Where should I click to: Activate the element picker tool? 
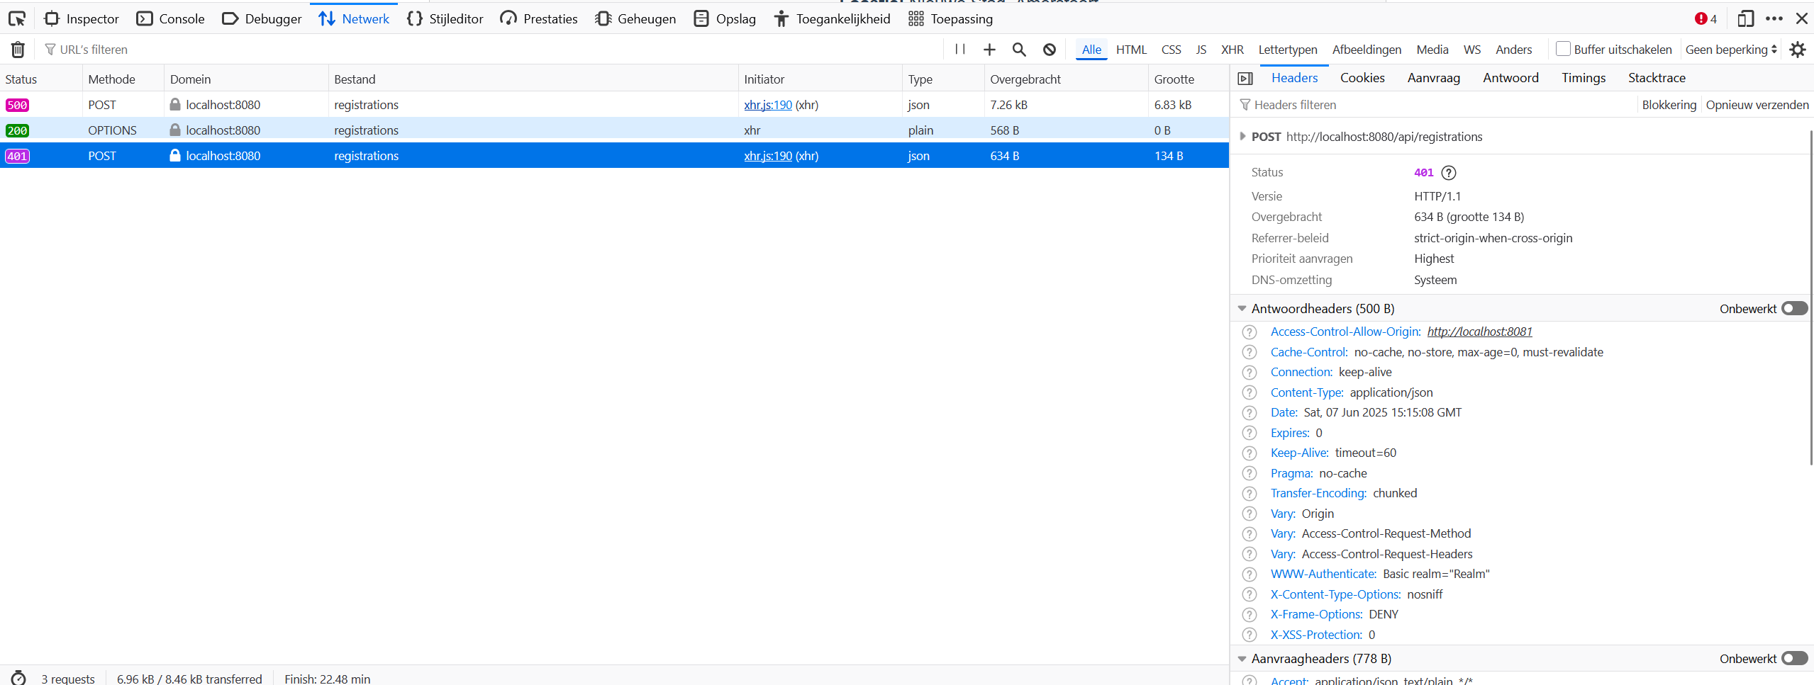pos(17,19)
